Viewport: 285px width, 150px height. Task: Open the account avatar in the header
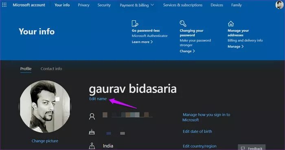coord(279,5)
